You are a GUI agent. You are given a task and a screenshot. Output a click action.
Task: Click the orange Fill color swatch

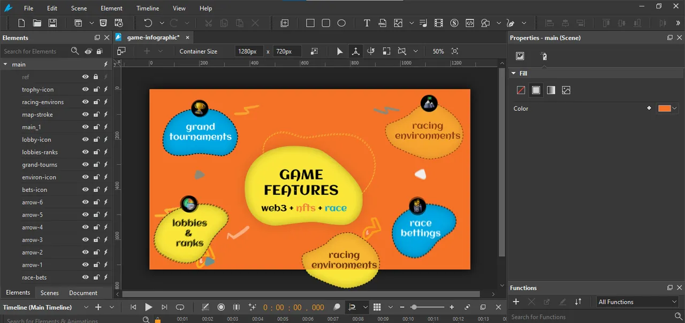click(x=664, y=108)
